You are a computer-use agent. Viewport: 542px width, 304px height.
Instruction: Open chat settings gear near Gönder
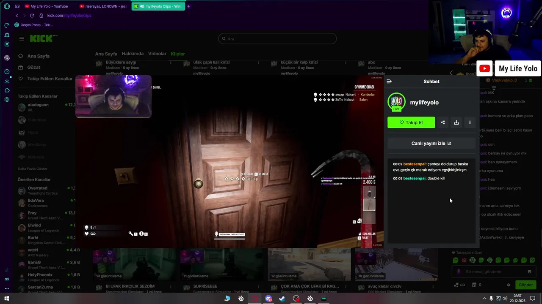509,285
